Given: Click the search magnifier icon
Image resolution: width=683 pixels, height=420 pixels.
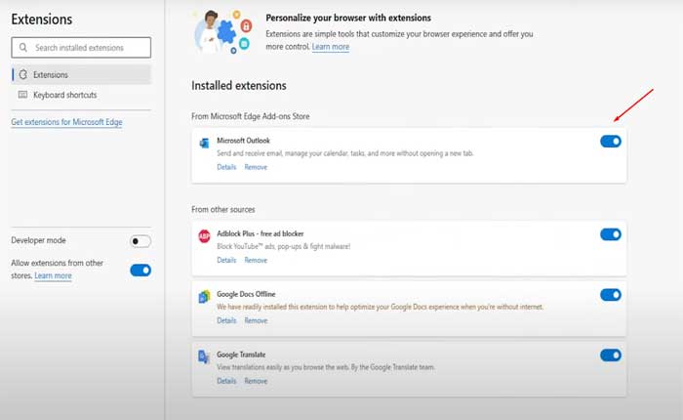Looking at the screenshot, I should click(x=23, y=47).
